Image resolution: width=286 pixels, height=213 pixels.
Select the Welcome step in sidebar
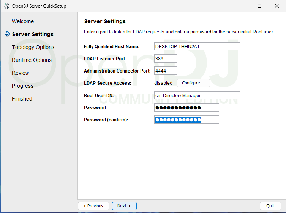[23, 21]
